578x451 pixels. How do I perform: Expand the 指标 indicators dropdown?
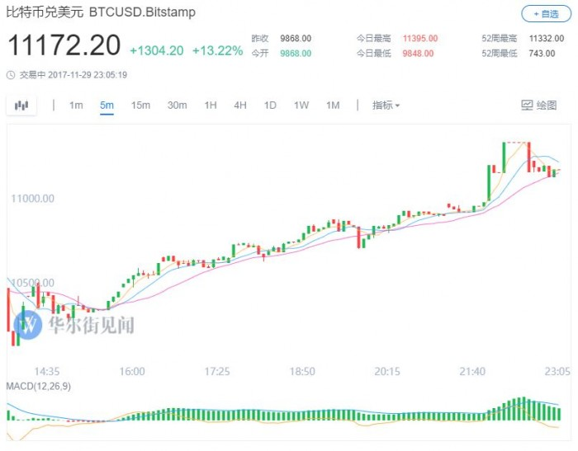[386, 106]
